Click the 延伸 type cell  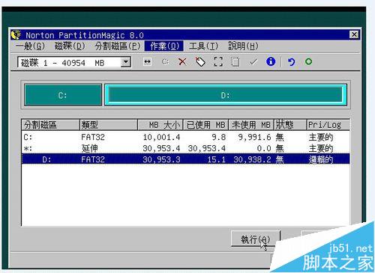tap(89, 148)
